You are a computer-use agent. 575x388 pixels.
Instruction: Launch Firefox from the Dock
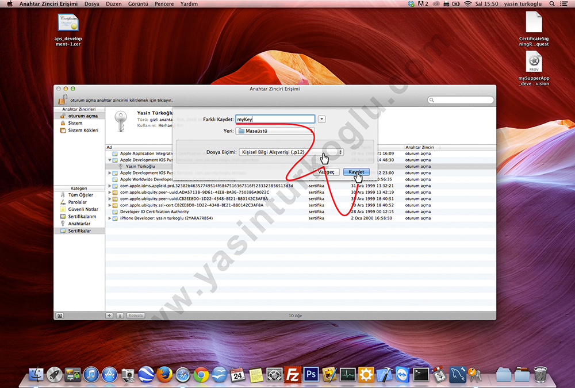(x=164, y=374)
